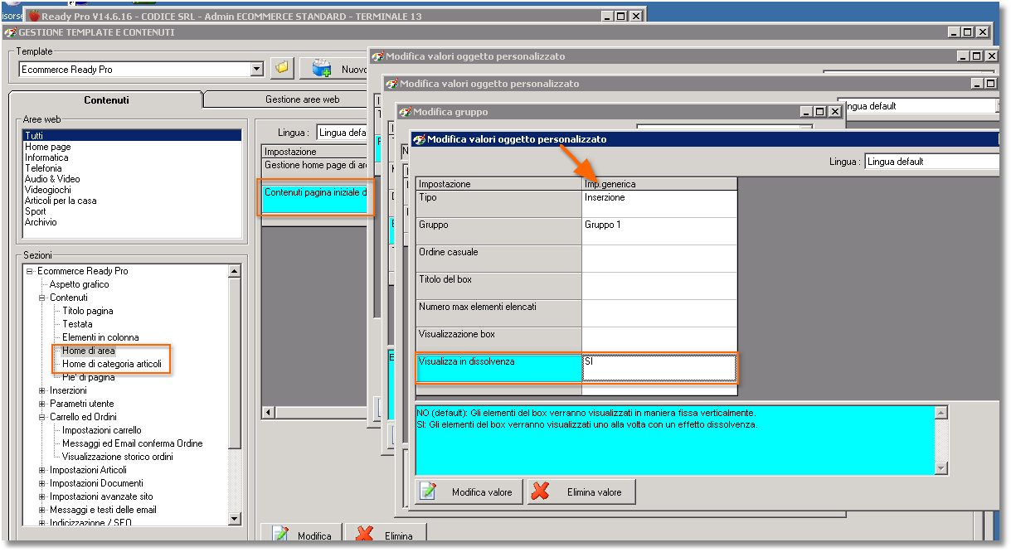Expand the Impostazioni avanzate sito node
1011x552 pixels.
coord(42,496)
